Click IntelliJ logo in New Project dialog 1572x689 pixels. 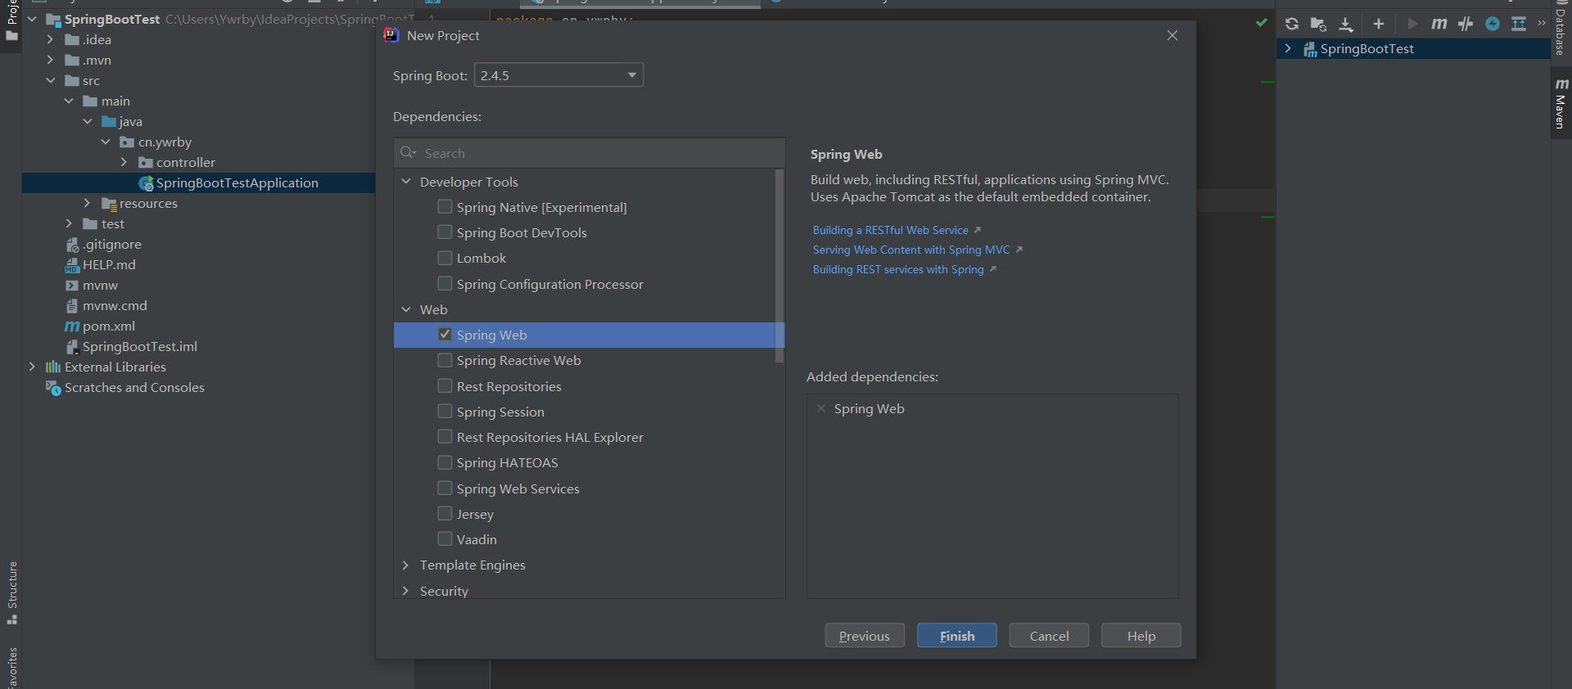391,35
